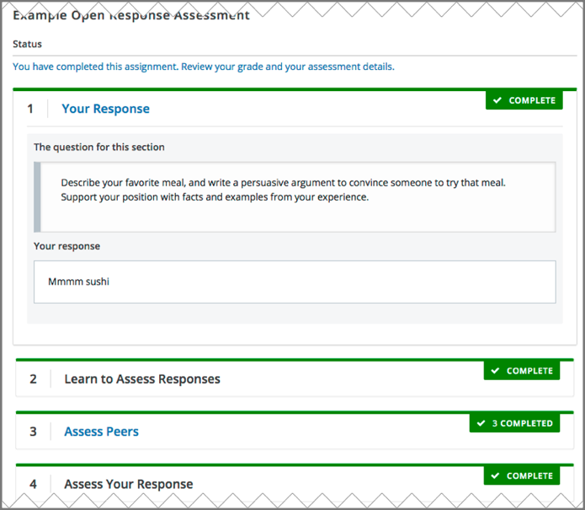Select step number 1 of the assessment
Screen dimensions: 585x510
point(31,109)
